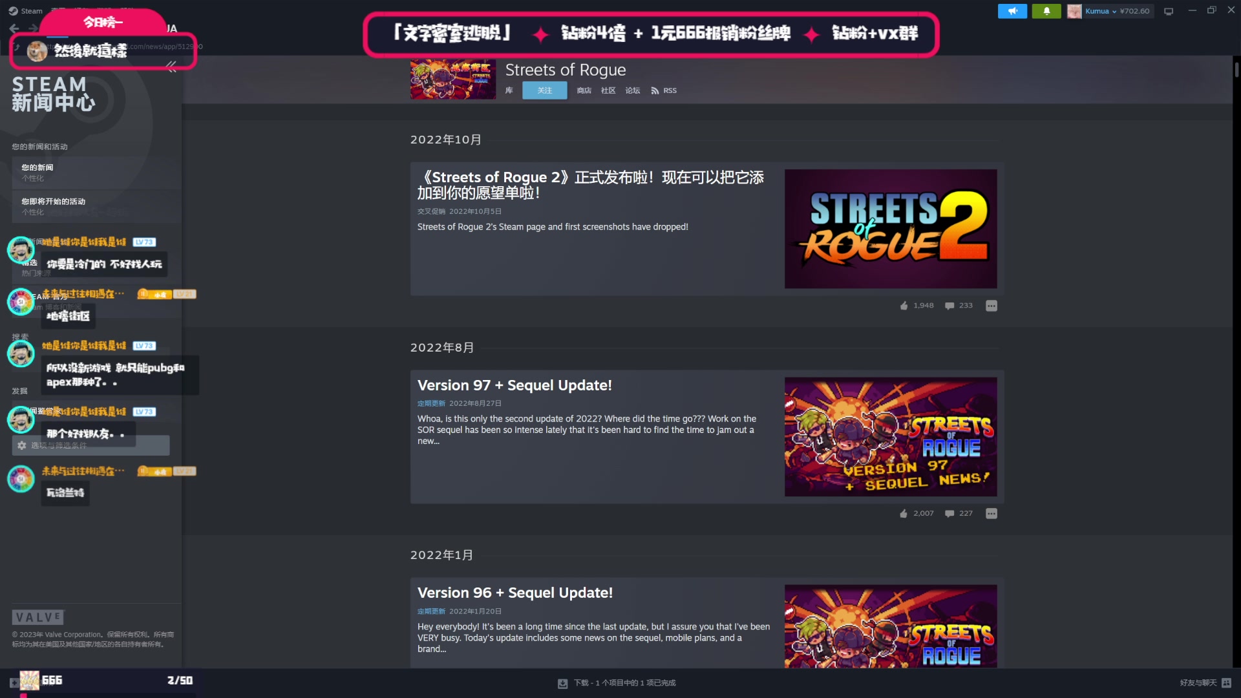This screenshot has height=698, width=1241.
Task: Open more options for Streets of Rogue 2 post
Action: [x=992, y=306]
